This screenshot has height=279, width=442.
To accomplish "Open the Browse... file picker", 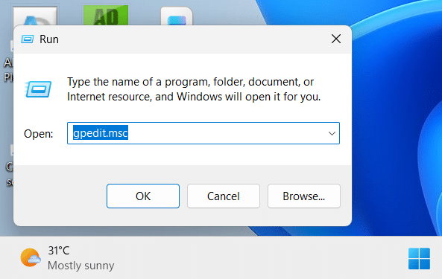I will (x=304, y=196).
